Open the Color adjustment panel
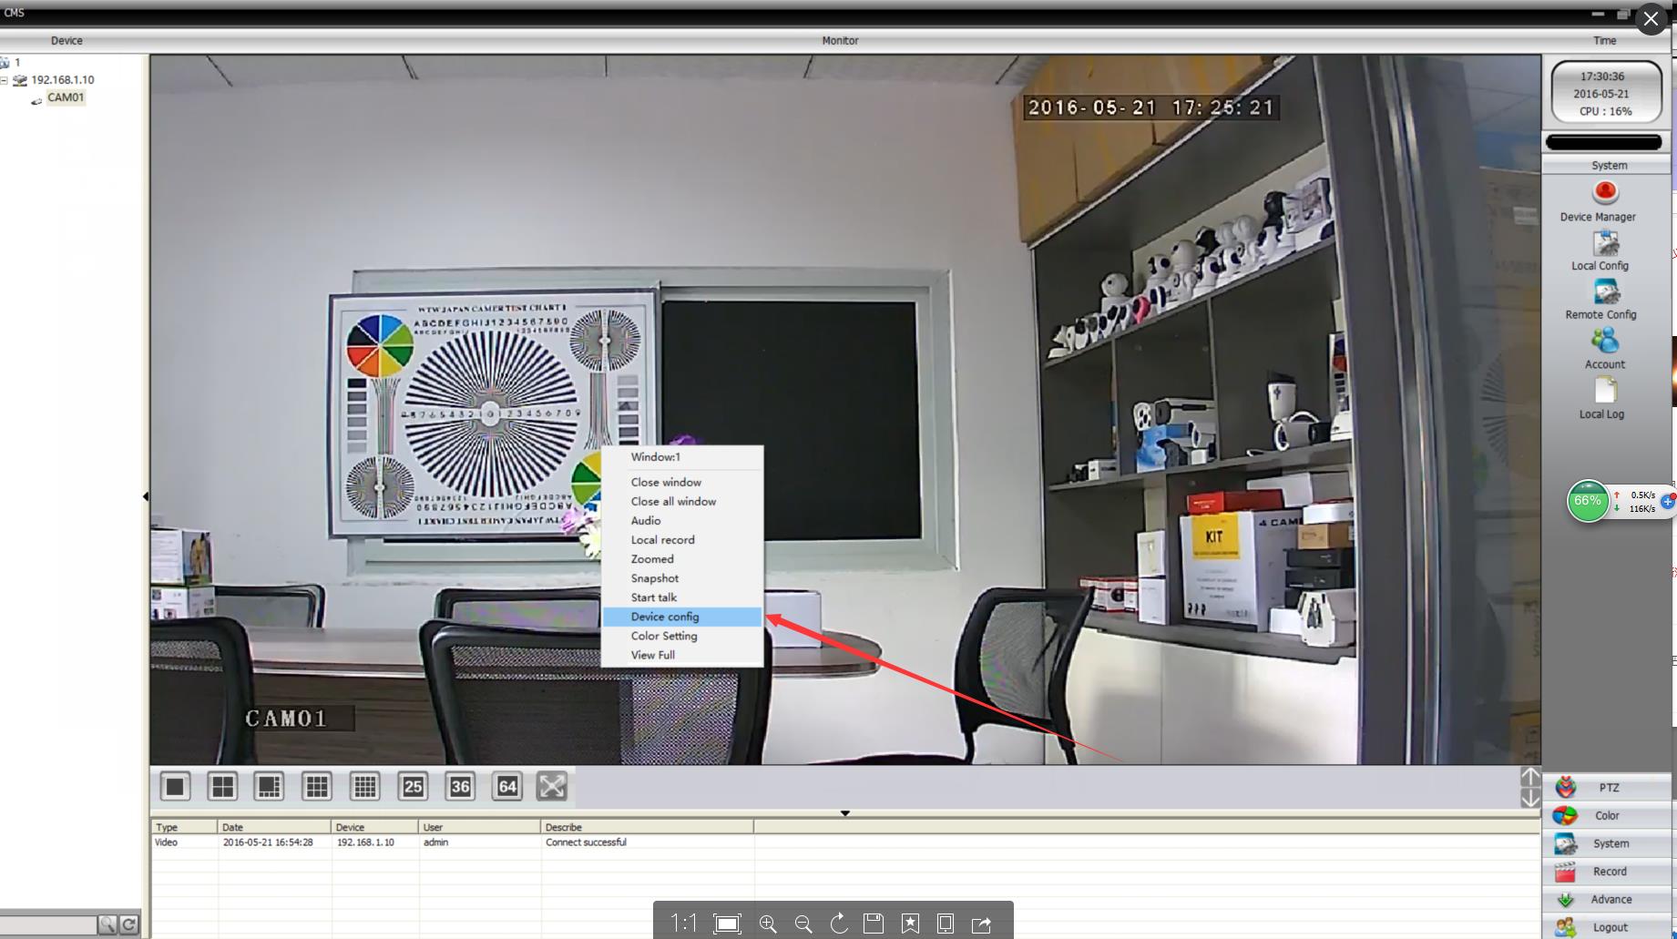The image size is (1677, 939). pos(1608,816)
